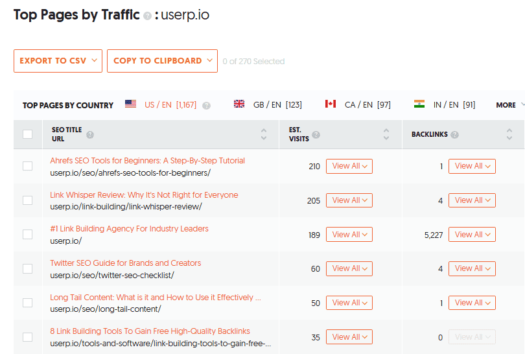Click help icon beside SEO Title URL header
The image size is (525, 354).
tap(90, 135)
